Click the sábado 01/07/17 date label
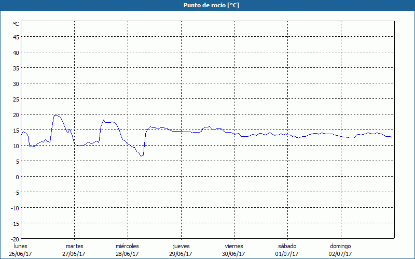 287,250
